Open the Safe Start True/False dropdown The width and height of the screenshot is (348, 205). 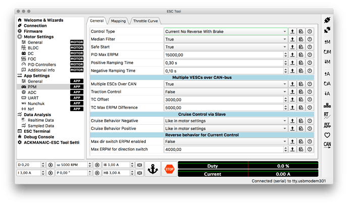click(x=226, y=47)
